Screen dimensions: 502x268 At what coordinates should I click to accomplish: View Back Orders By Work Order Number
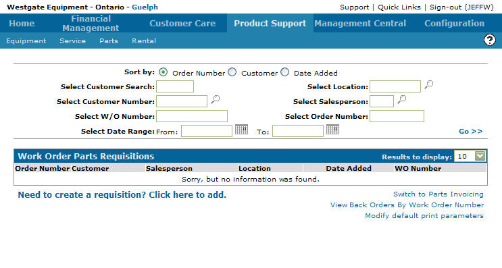click(407, 205)
